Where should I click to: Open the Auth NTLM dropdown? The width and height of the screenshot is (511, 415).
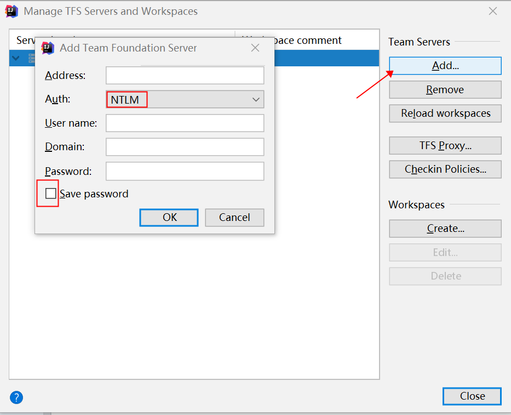tap(185, 100)
